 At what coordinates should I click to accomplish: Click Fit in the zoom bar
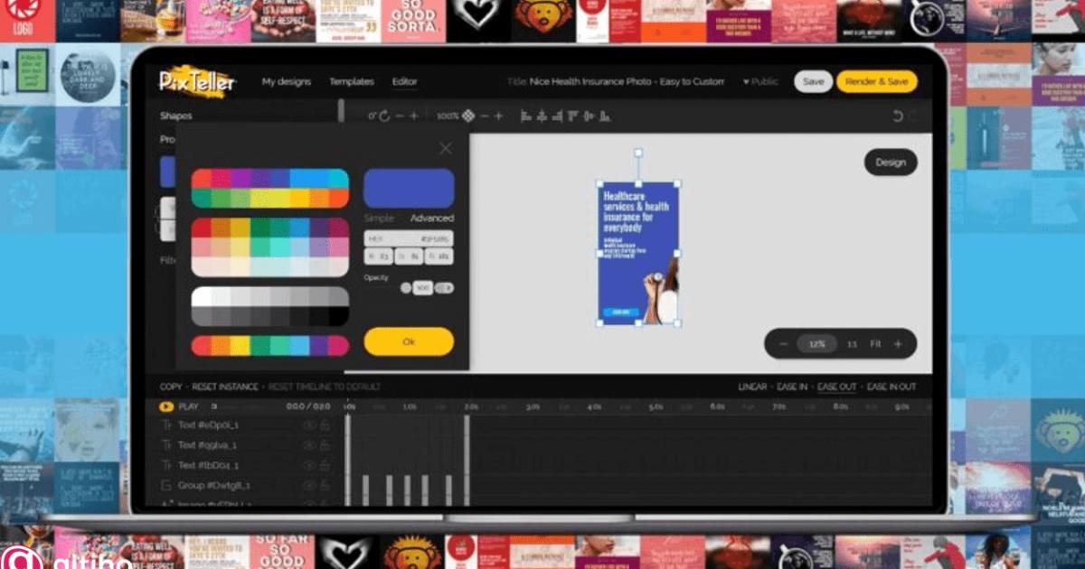875,344
